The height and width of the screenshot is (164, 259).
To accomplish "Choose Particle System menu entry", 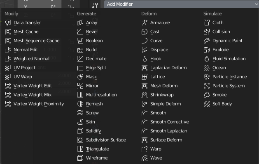I will pyautogui.click(x=228, y=86).
